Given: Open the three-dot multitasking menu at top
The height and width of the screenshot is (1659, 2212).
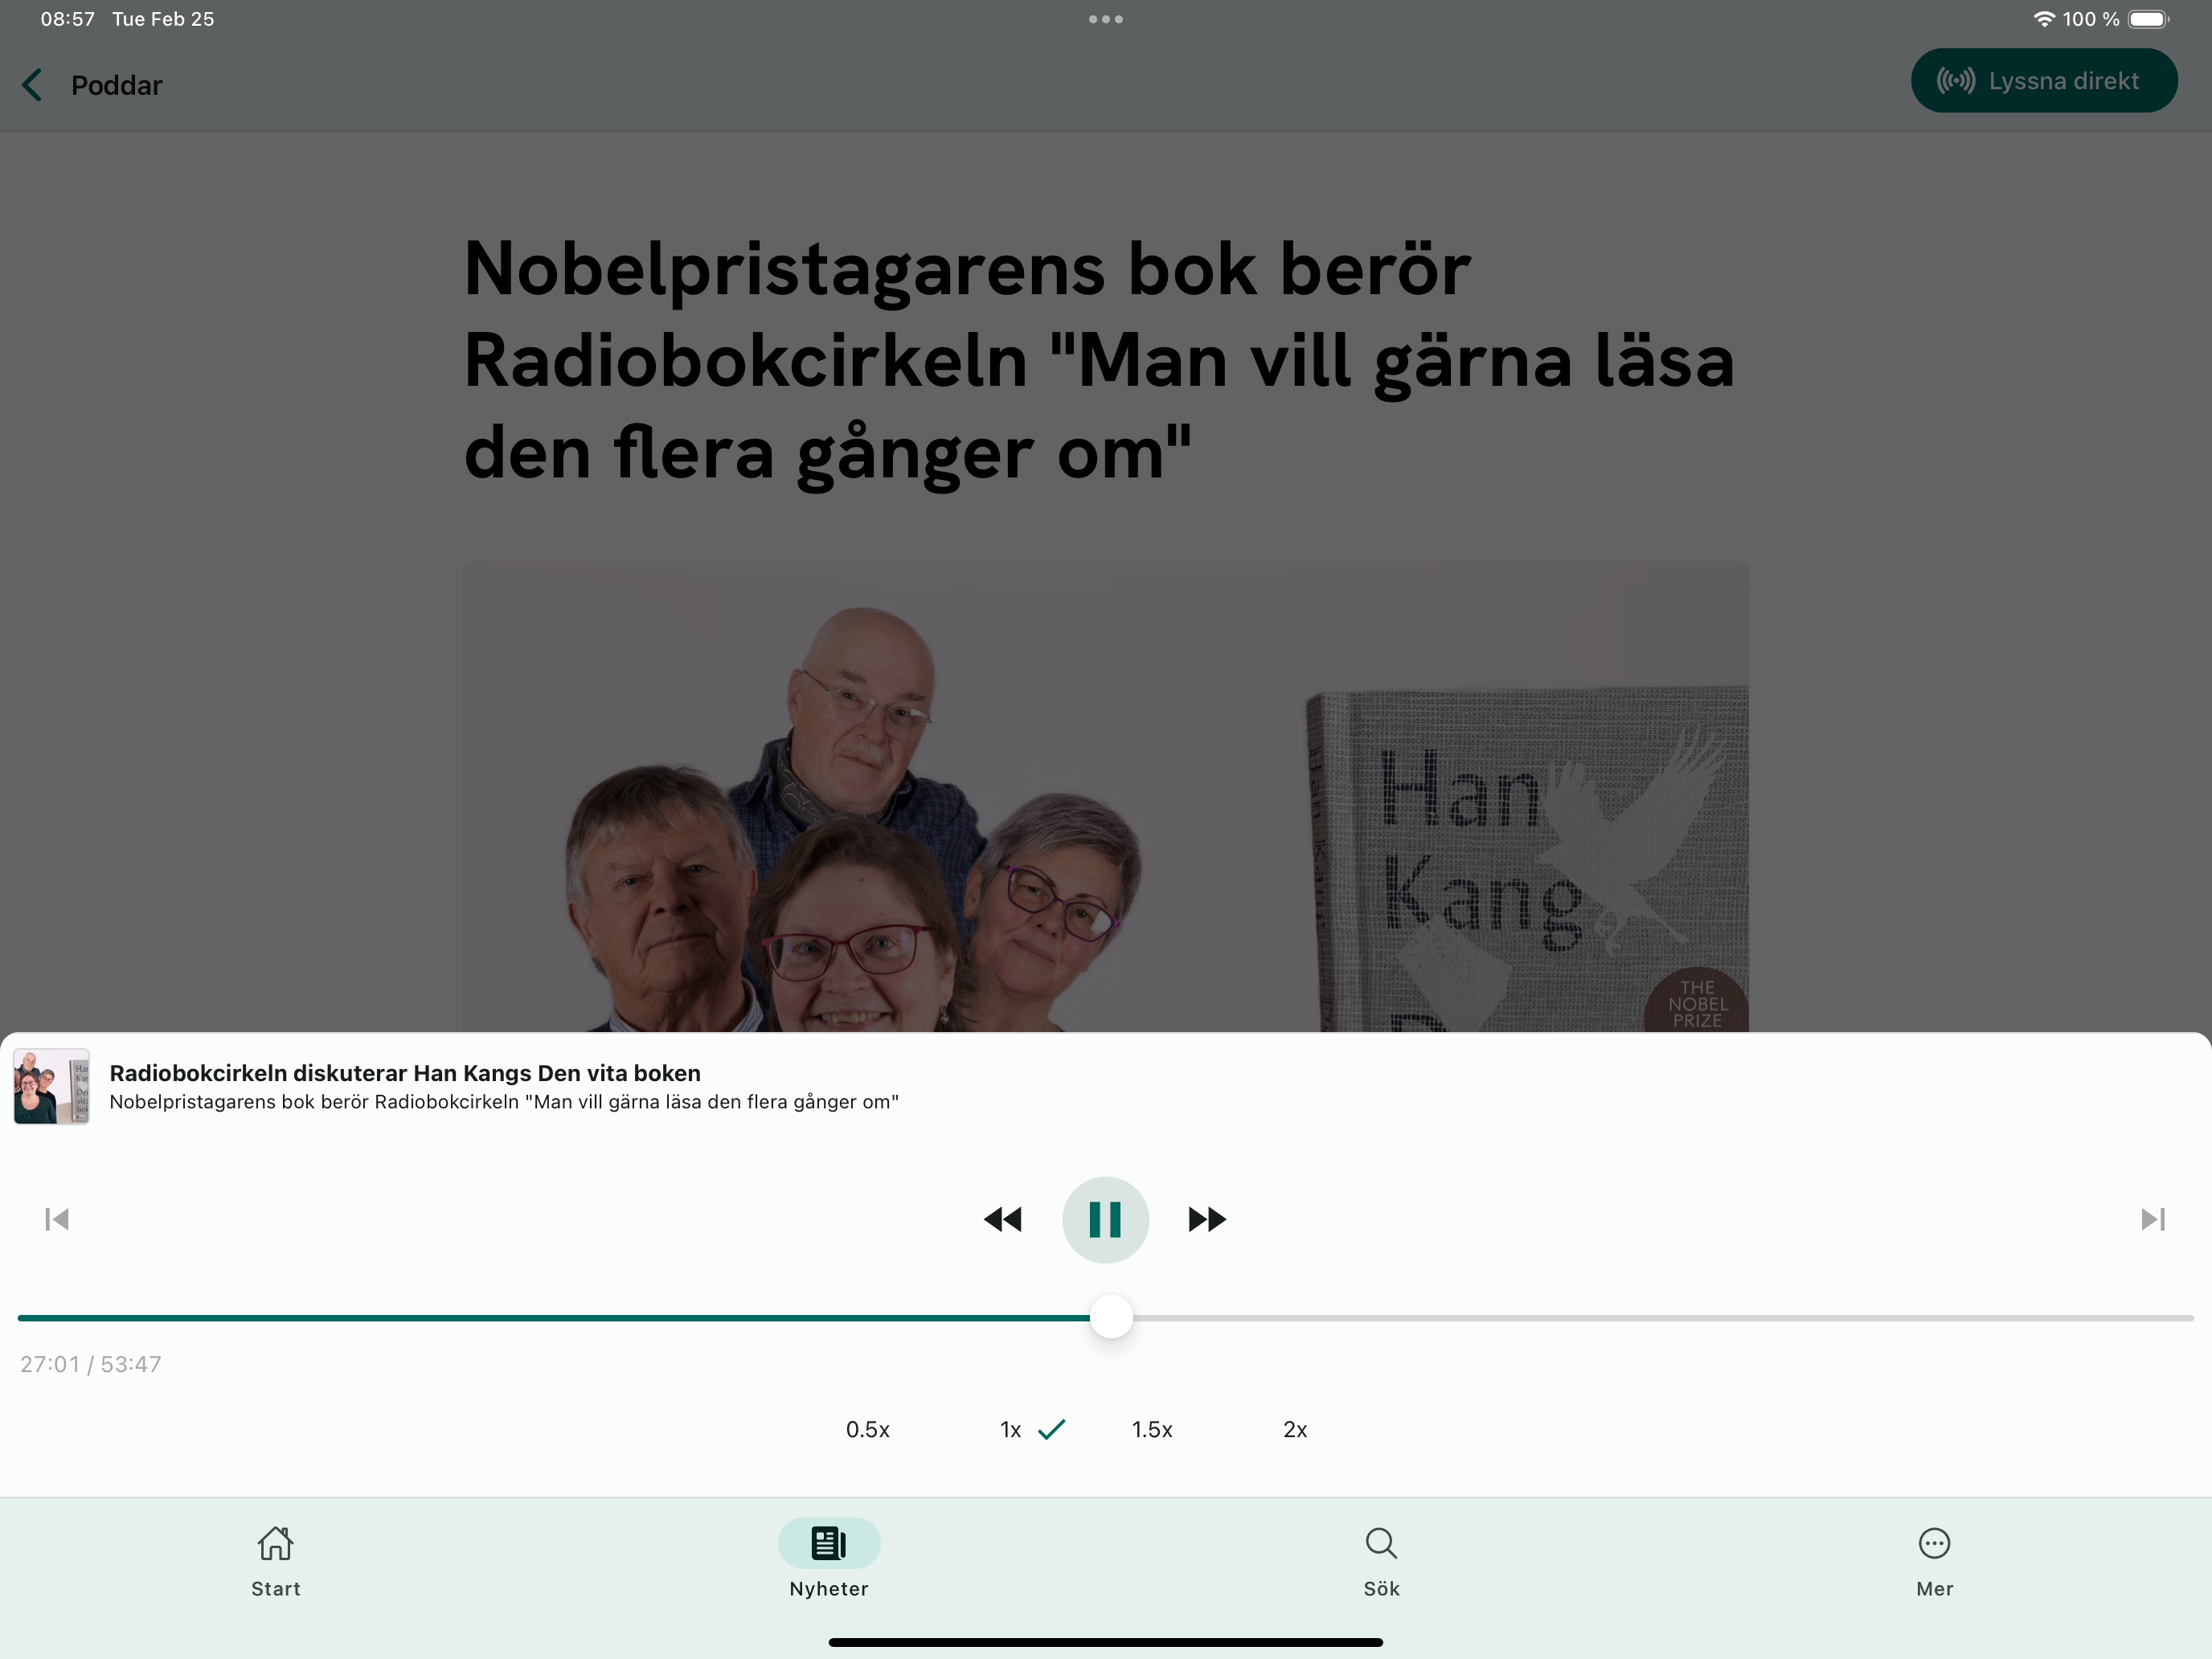Looking at the screenshot, I should (x=1105, y=19).
